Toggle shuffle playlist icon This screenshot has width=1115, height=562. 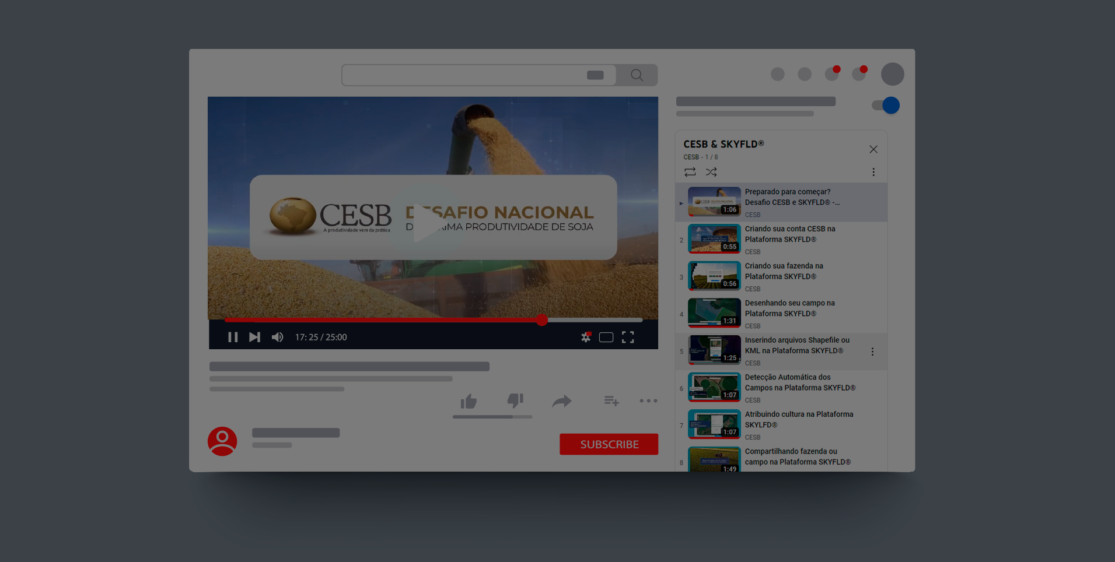tap(711, 172)
